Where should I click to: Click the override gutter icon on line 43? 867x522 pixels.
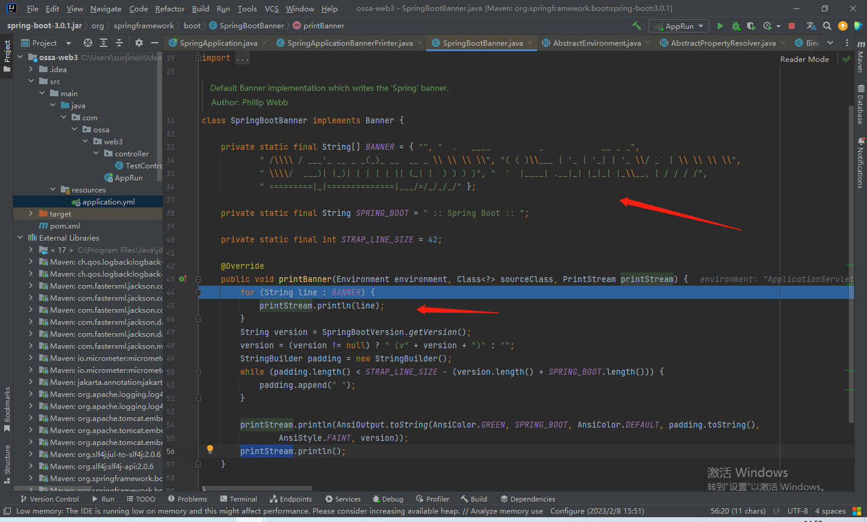(x=182, y=279)
